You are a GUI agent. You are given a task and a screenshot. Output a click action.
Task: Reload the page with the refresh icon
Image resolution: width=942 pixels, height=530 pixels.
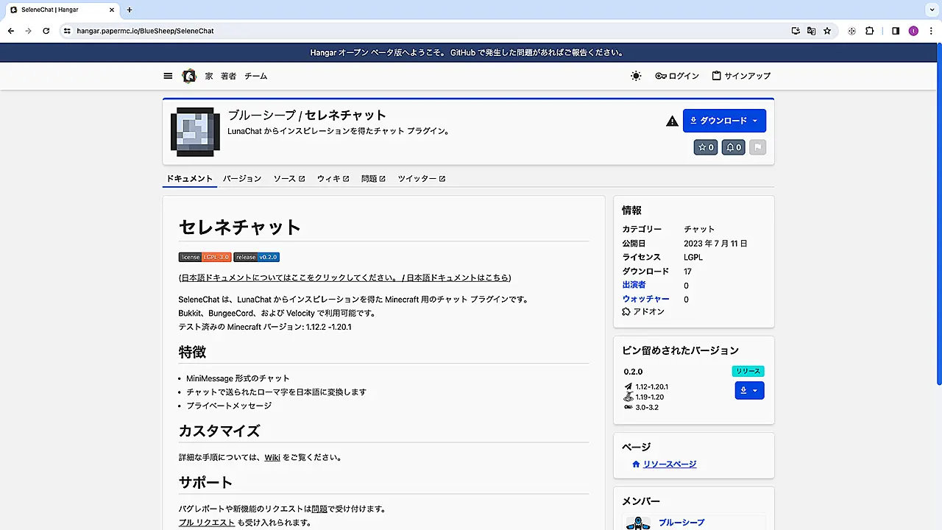[46, 31]
